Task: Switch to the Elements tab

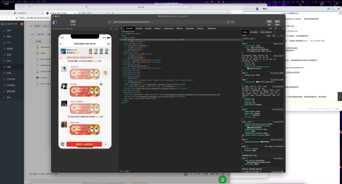Action: 130,29
